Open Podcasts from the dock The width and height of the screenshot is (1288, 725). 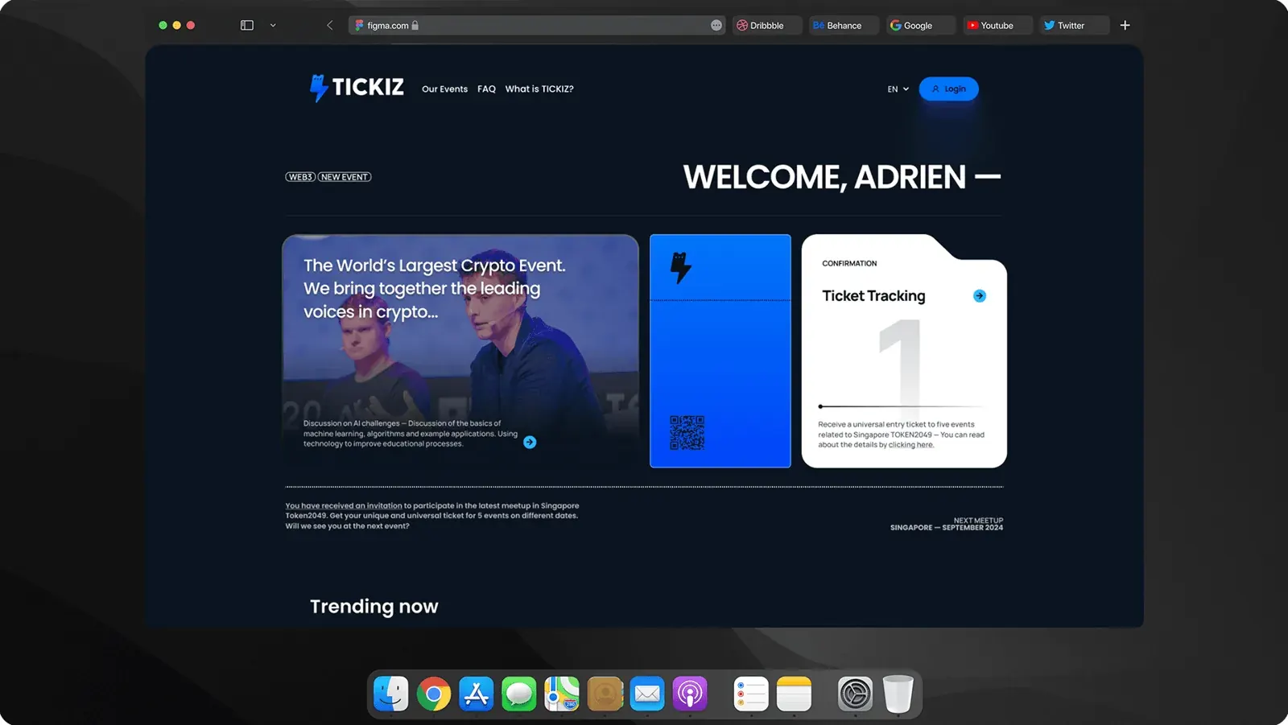(690, 694)
